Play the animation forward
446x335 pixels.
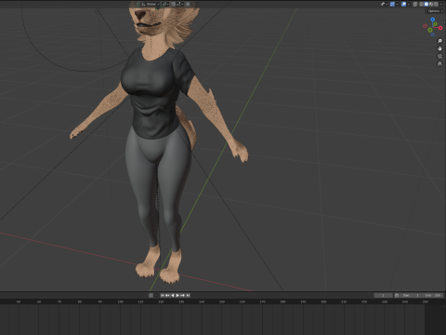click(x=177, y=295)
